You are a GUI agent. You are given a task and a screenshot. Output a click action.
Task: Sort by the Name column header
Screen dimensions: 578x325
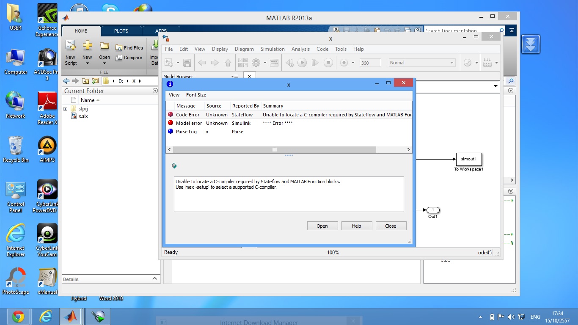coord(88,100)
